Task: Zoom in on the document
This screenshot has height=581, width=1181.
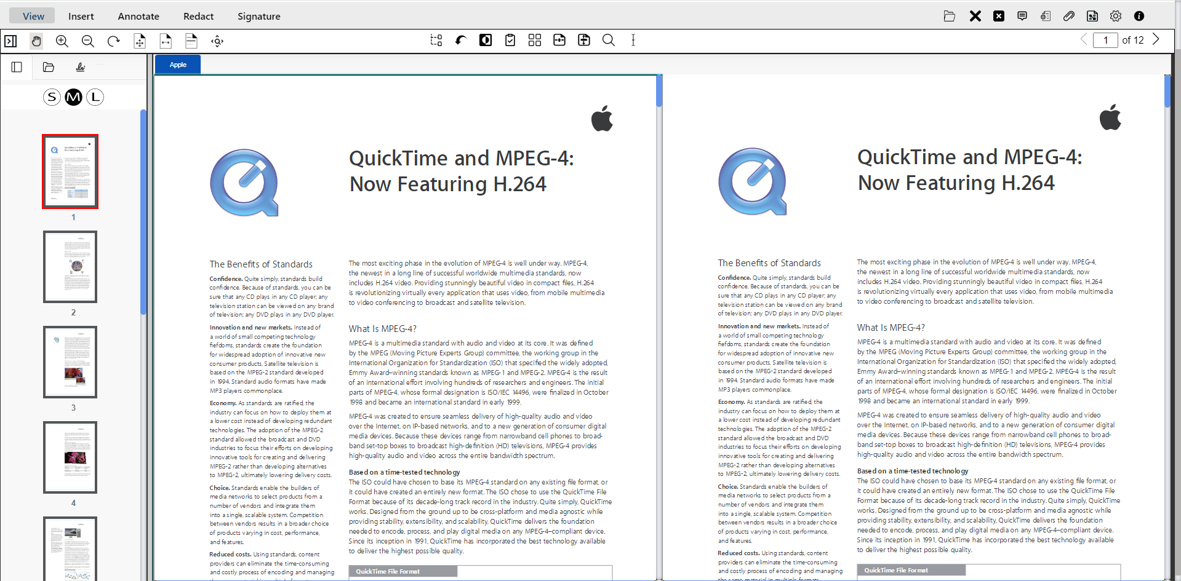Action: point(62,41)
